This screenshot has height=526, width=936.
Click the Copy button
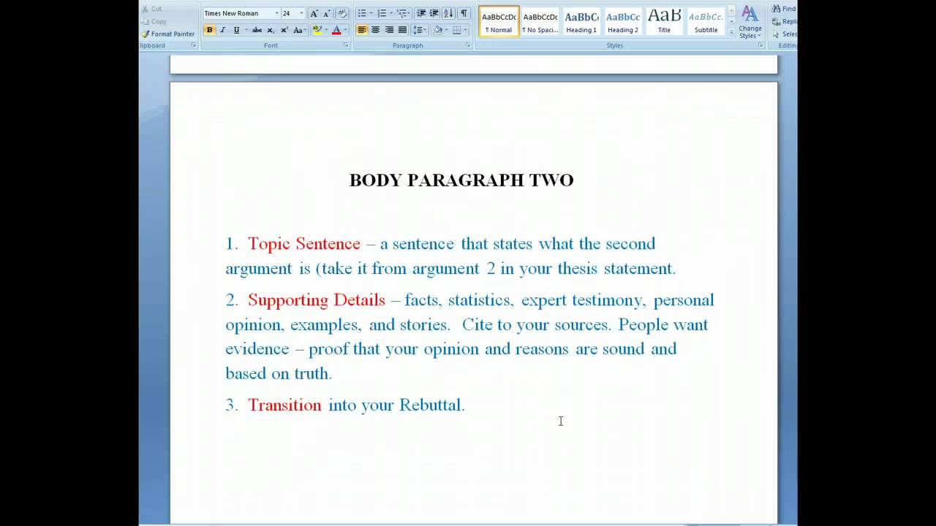click(154, 21)
